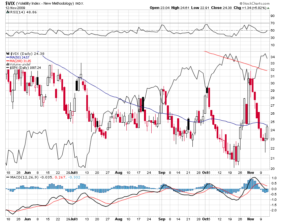Click the RSI(14) 48.86 legend text
This screenshot has height=222, width=282.
pos(23,12)
